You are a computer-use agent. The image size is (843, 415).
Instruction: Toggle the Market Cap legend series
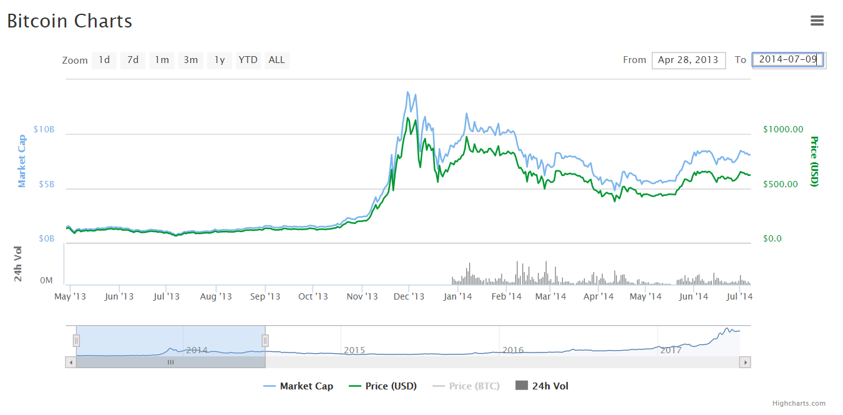tap(298, 386)
